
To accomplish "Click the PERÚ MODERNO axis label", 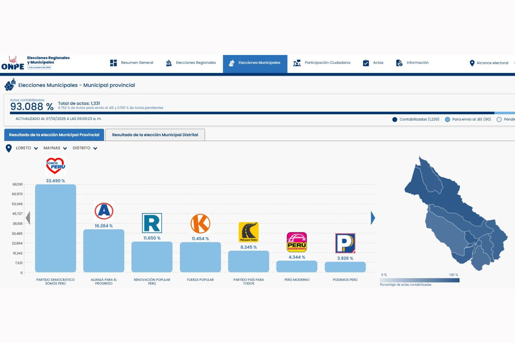I will click(x=297, y=280).
